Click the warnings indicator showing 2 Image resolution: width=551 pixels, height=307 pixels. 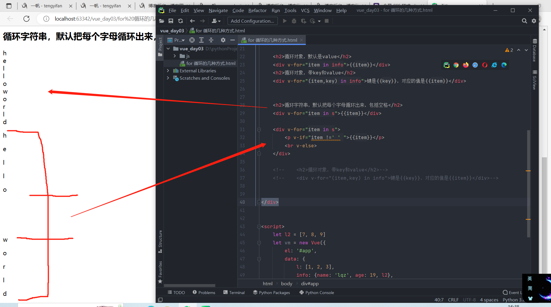(x=509, y=50)
